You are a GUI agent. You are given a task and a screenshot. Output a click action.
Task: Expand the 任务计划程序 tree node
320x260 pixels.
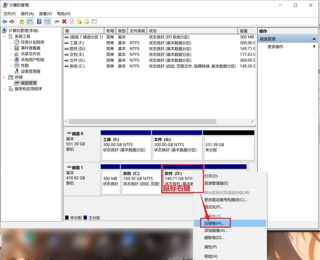pos(11,42)
